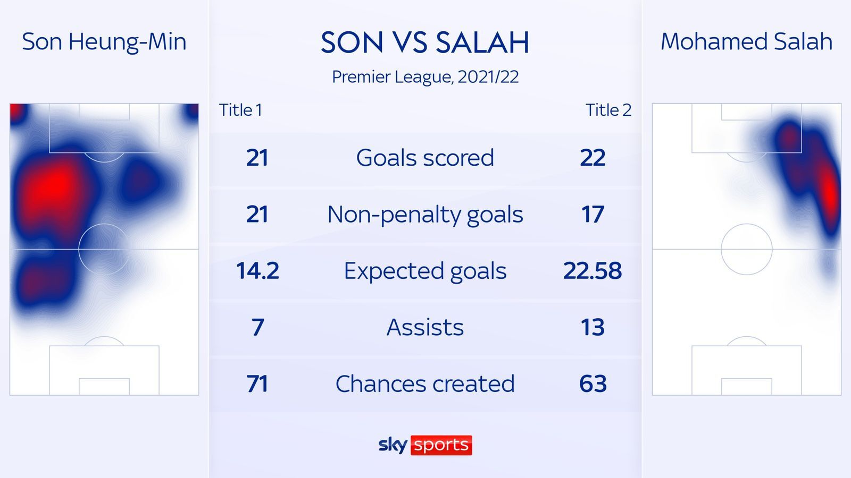Select the Goals scored row label

tap(425, 158)
